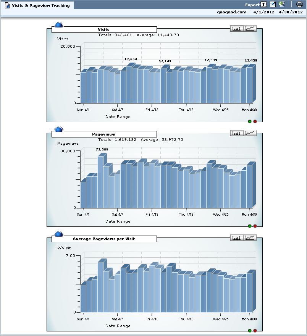Export report as HTML document

pyautogui.click(x=273, y=5)
